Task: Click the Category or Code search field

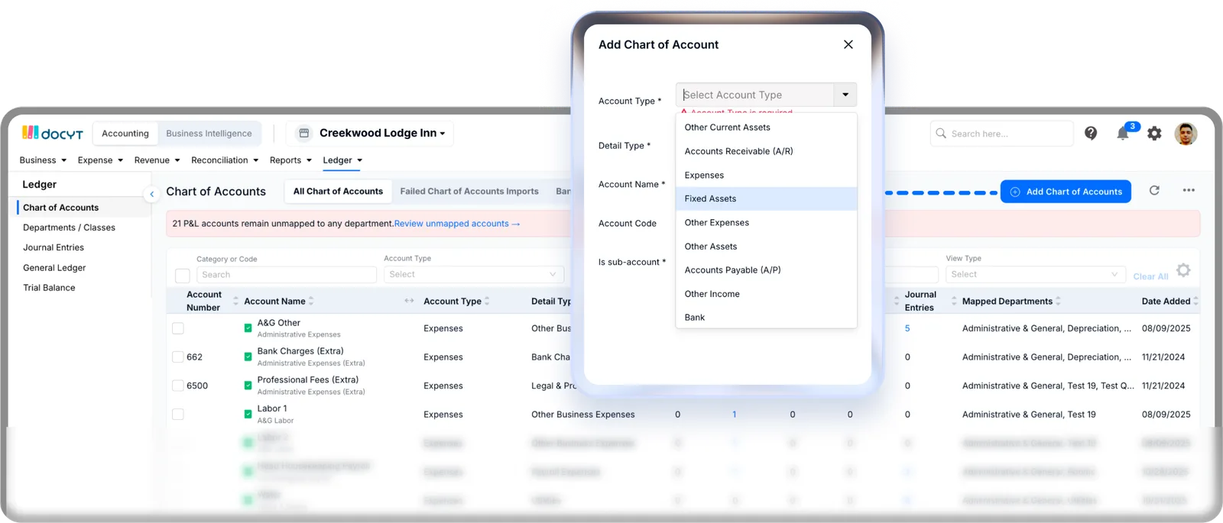Action: 287,275
